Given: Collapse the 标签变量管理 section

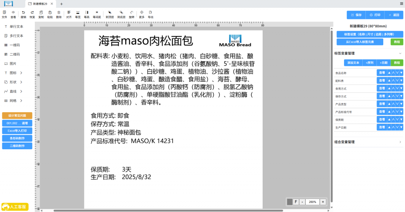Looking at the screenshot, I should pos(400,53).
